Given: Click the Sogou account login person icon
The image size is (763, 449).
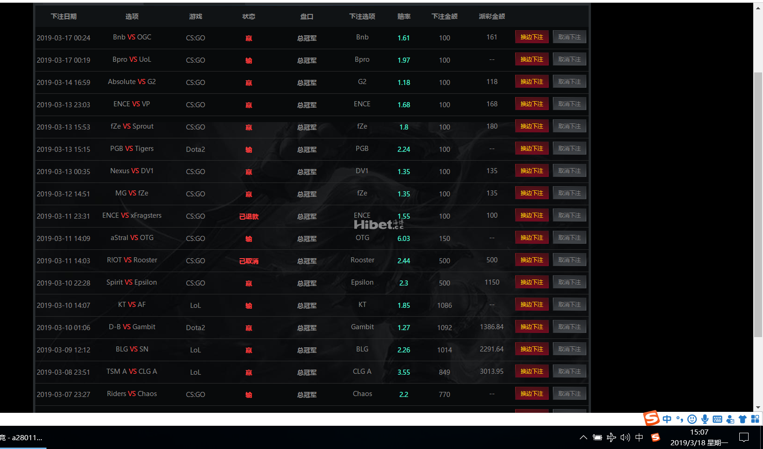Looking at the screenshot, I should (x=730, y=419).
